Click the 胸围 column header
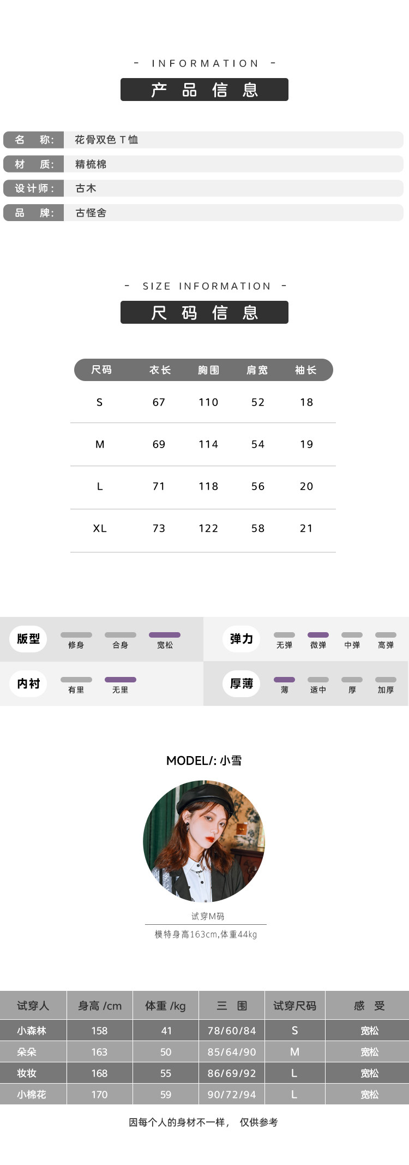409x1165 pixels. 208,370
